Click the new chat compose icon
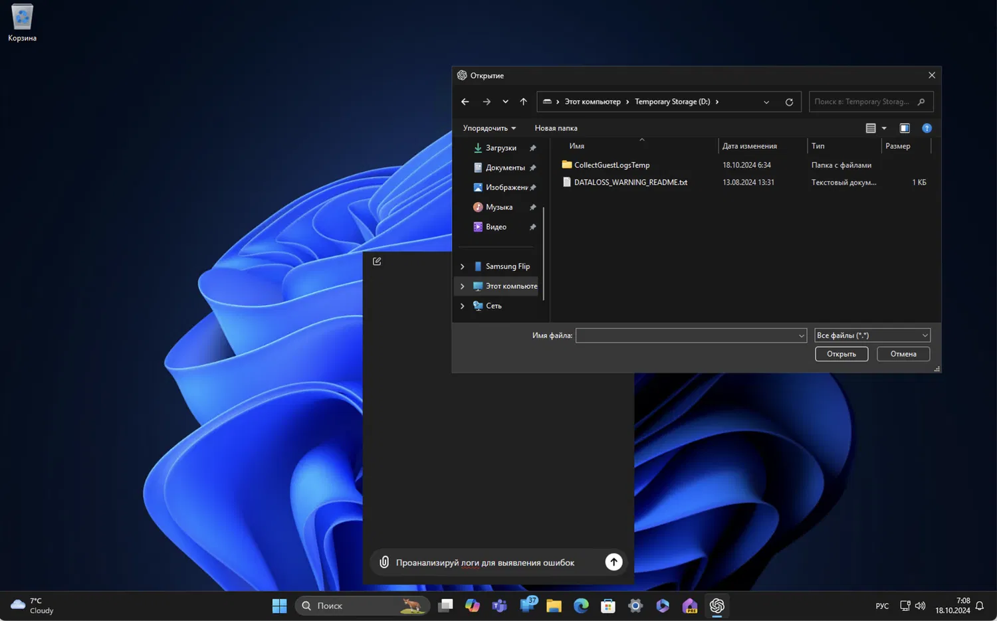 (377, 262)
